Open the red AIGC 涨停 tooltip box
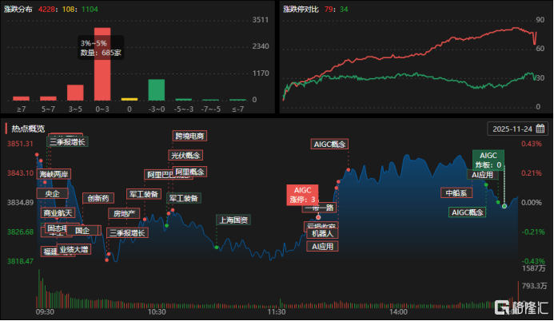The height and width of the screenshot is (321, 554). (x=302, y=195)
